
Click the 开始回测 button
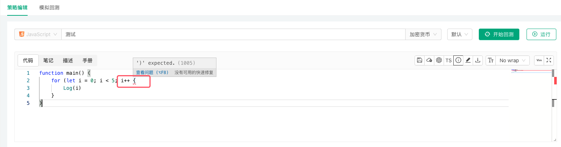point(499,34)
